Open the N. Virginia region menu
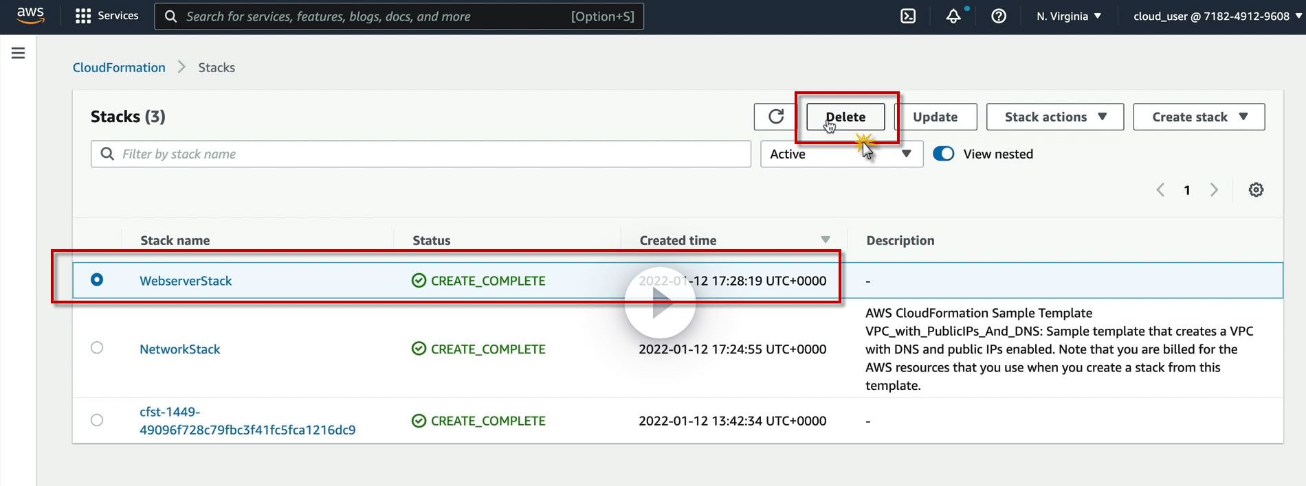 [1069, 16]
